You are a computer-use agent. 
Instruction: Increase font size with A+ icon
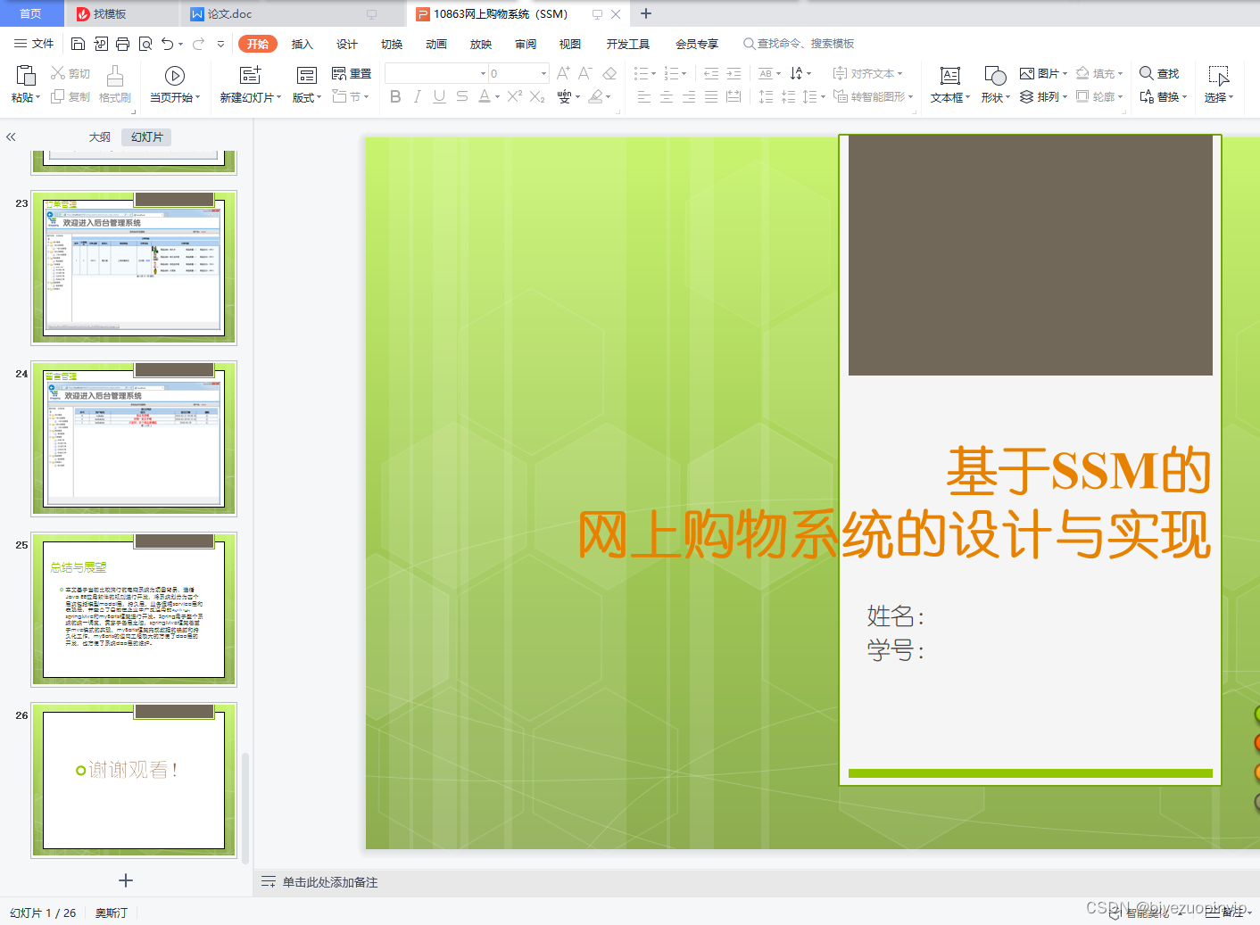(563, 73)
